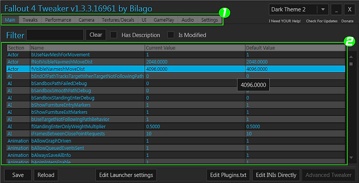Click current value 0 of bSandboxPathFailedDebug
Image resolution: width=359 pixels, height=183 pixels.
pyautogui.click(x=195, y=83)
